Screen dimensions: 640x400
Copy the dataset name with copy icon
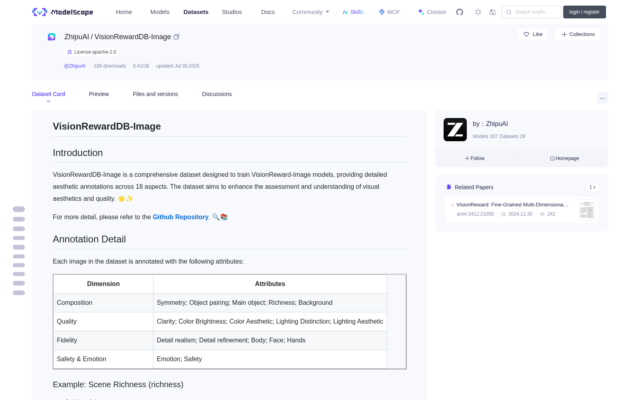(x=176, y=37)
